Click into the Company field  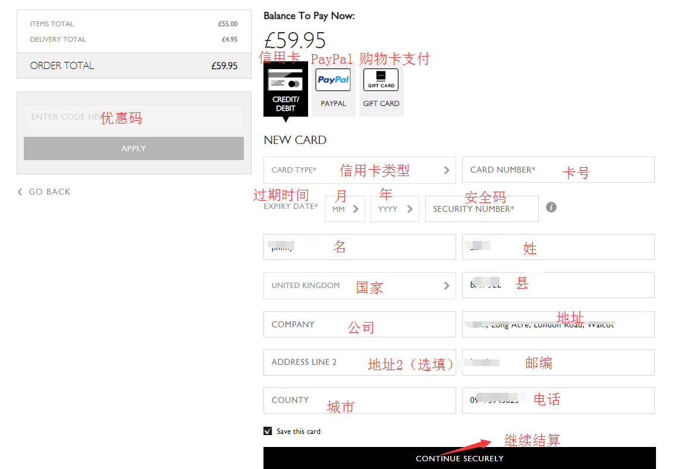click(359, 324)
